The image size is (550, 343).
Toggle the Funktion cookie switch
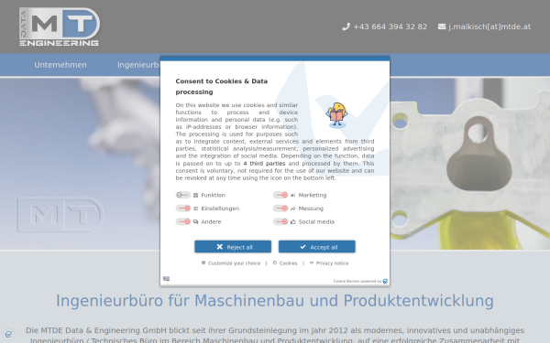tap(183, 195)
